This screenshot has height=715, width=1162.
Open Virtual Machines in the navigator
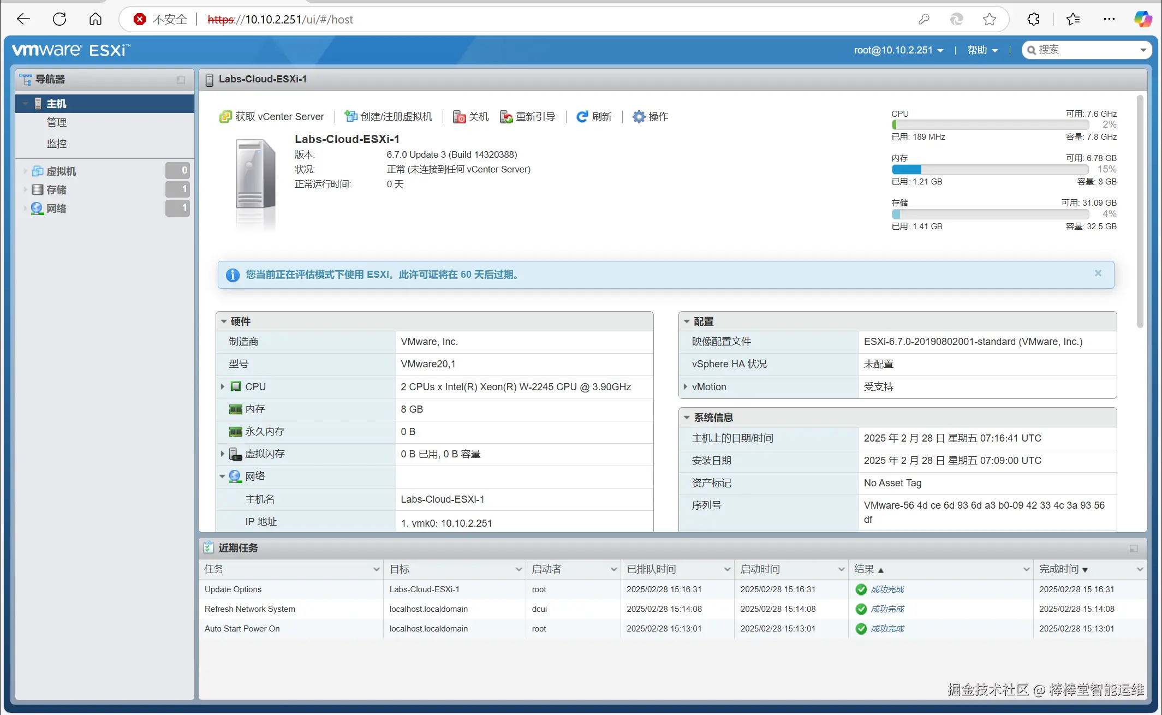tap(61, 171)
